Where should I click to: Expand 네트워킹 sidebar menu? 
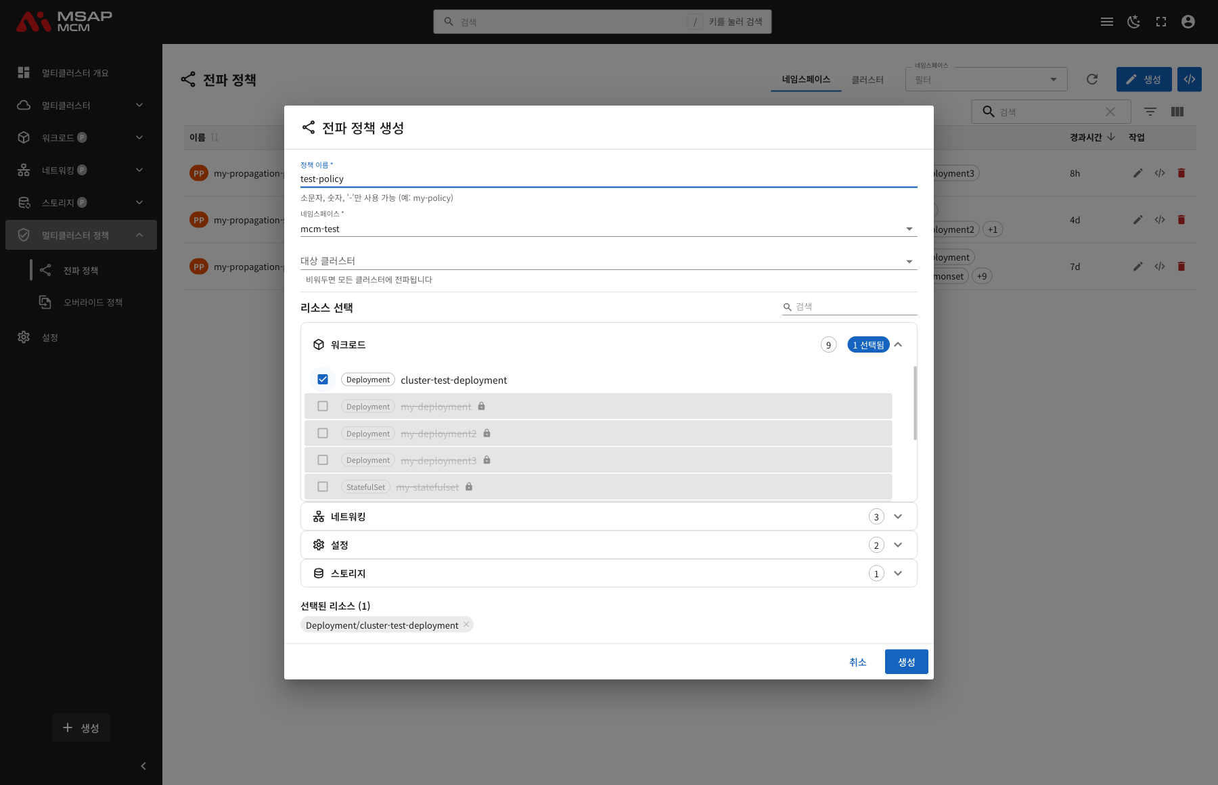[x=81, y=170]
